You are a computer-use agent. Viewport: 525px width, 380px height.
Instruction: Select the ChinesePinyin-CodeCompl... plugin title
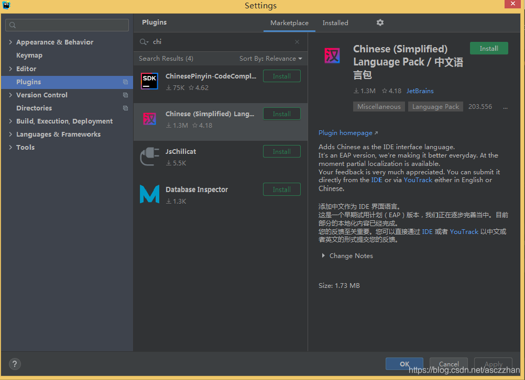coord(211,76)
